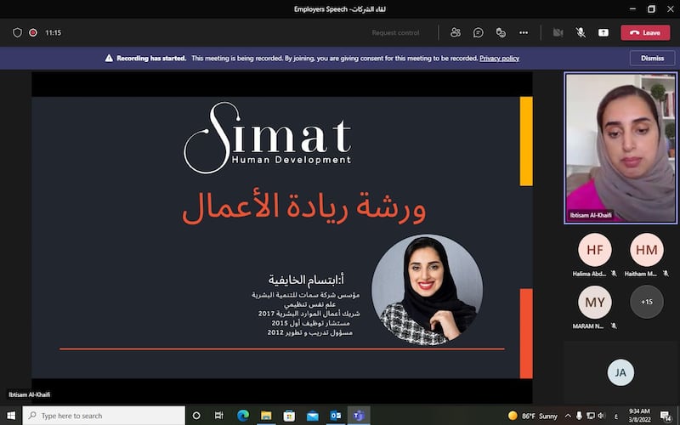Screen dimensions: 680x425
Task: Open Task View on the taskbar
Action: click(x=219, y=416)
